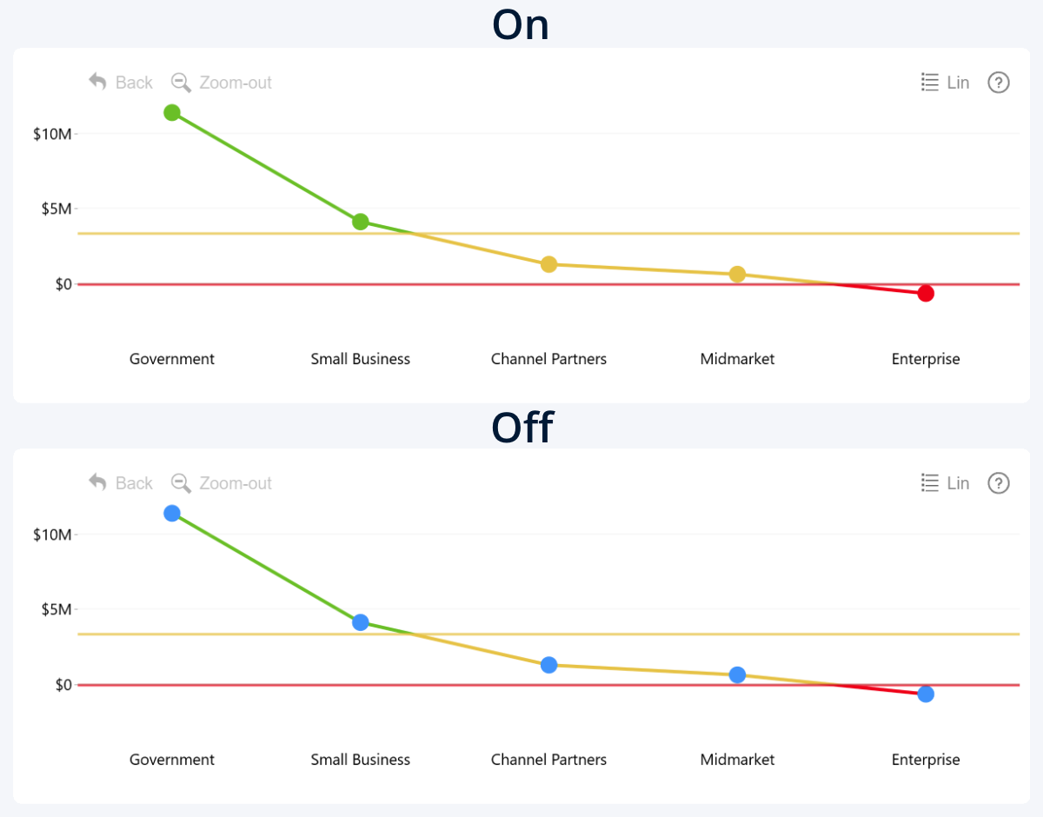
Task: Click the Zoom-out text in the Off chart
Action: (x=236, y=483)
